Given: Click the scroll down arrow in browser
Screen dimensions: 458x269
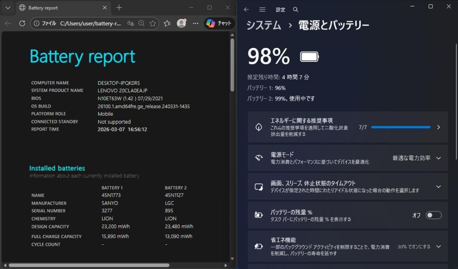Looking at the screenshot, I should (x=232, y=258).
